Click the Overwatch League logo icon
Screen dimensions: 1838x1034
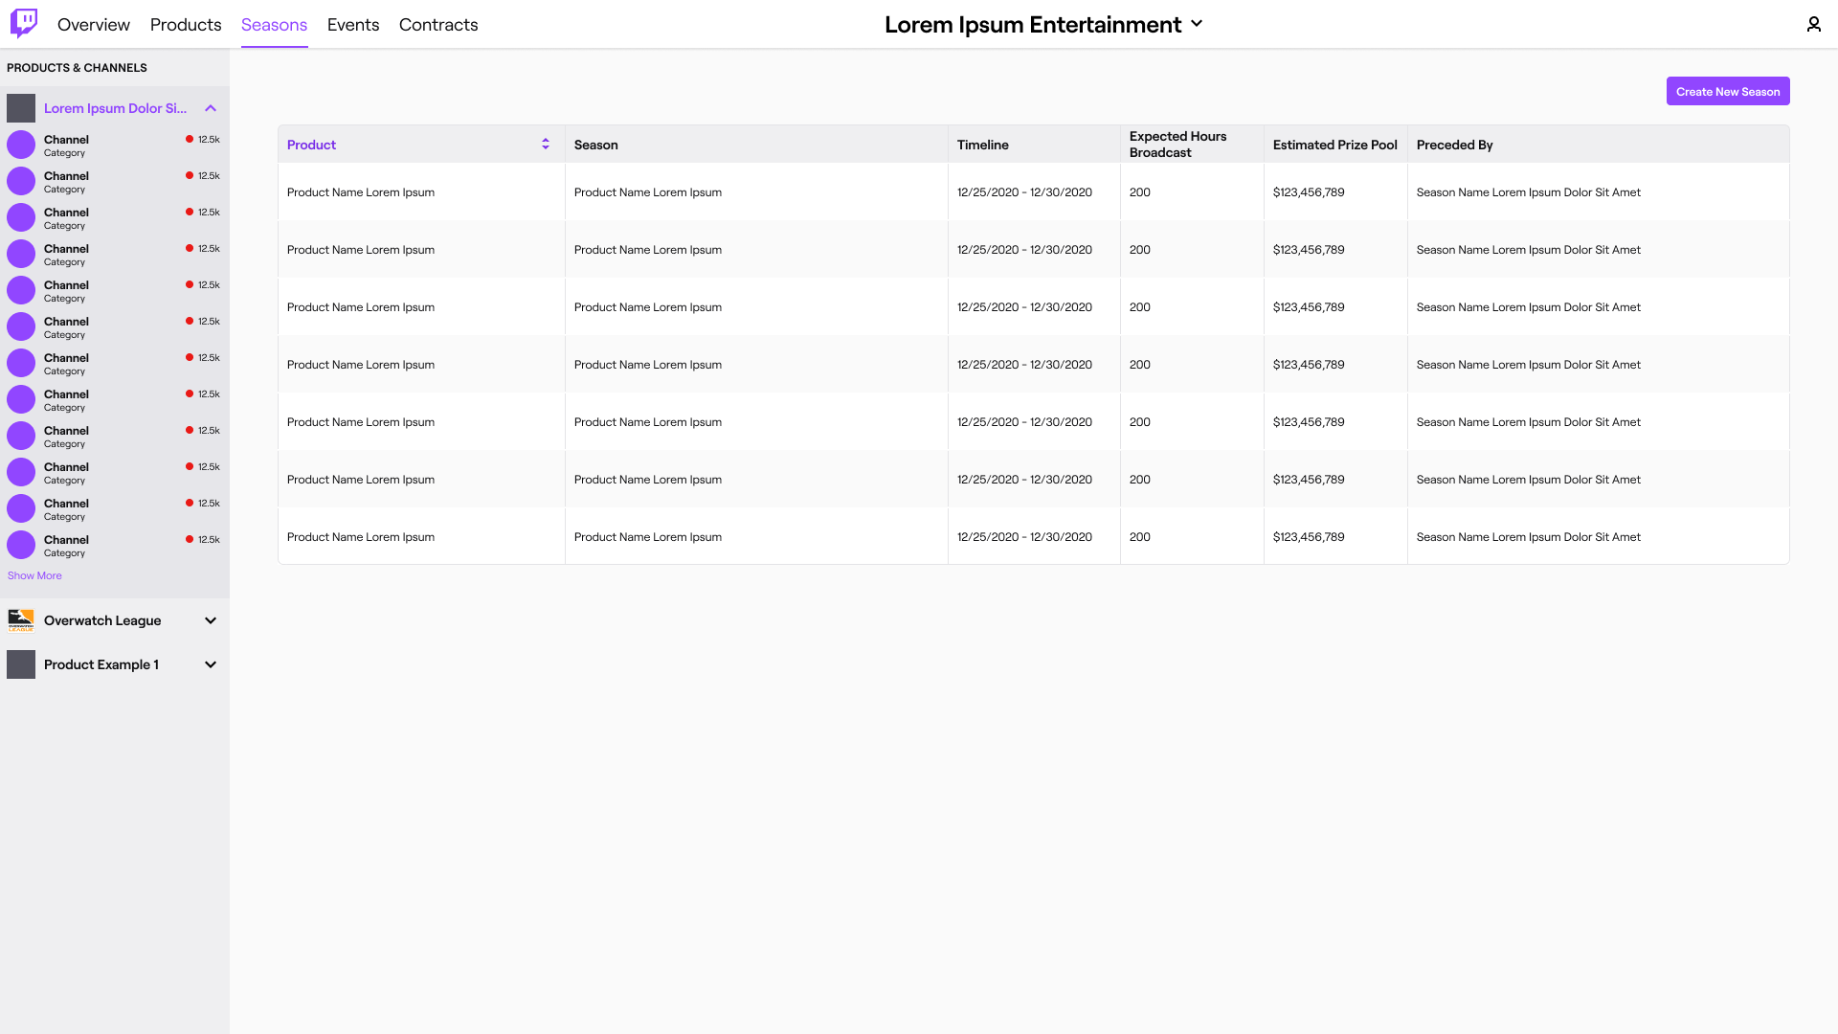[20, 620]
